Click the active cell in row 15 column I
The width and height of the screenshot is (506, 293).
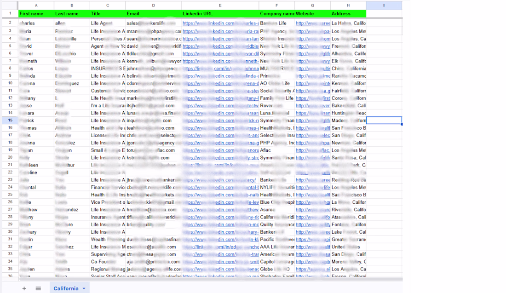[384, 121]
